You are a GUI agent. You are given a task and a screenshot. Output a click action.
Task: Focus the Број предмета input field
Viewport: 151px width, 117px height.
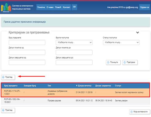point(27,43)
